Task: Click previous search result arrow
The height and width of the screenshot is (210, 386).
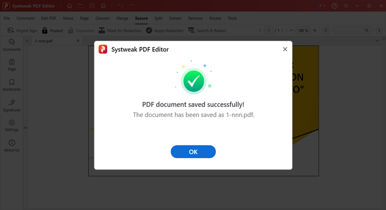Action: [x=326, y=31]
